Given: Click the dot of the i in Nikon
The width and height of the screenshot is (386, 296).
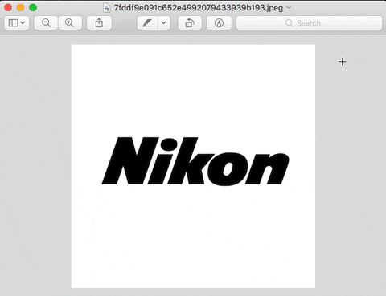Looking at the screenshot, I should pos(170,144).
